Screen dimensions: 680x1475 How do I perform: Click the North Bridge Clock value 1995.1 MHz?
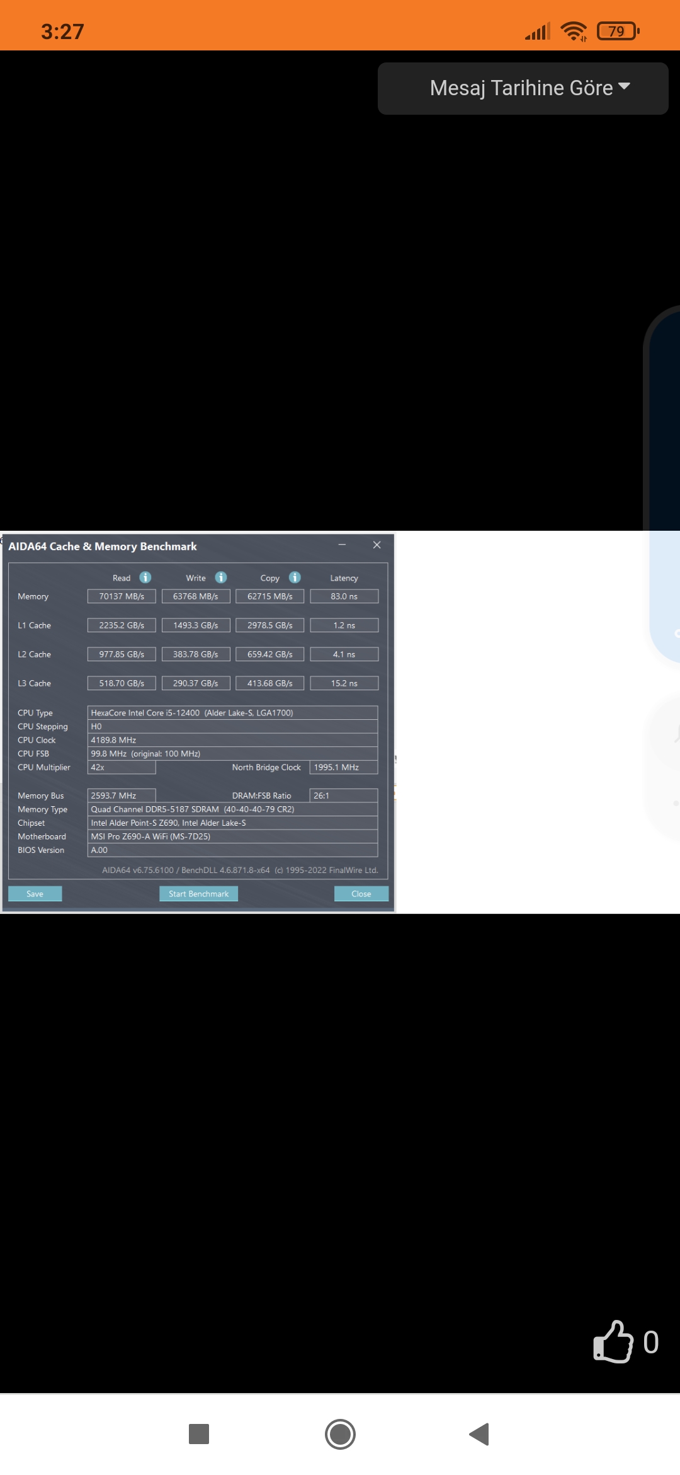[x=344, y=767]
